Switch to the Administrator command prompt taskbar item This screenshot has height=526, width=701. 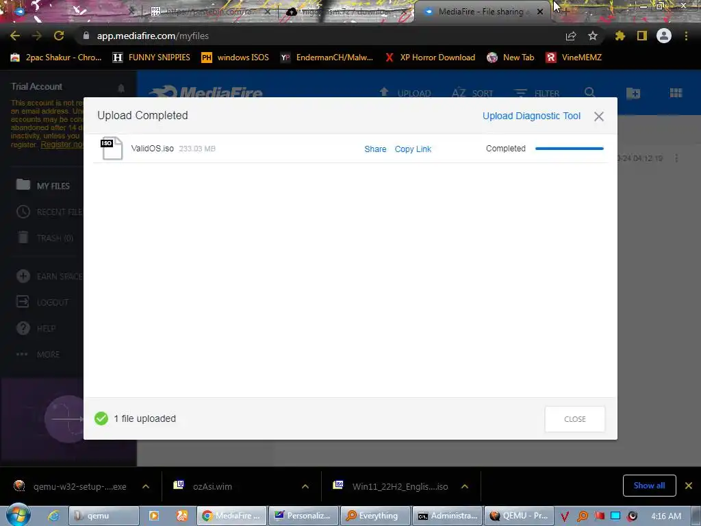(447, 516)
